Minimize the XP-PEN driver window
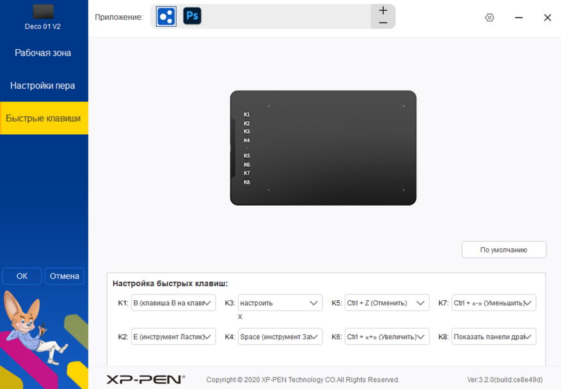Screen dimensions: 561x389 tap(519, 17)
